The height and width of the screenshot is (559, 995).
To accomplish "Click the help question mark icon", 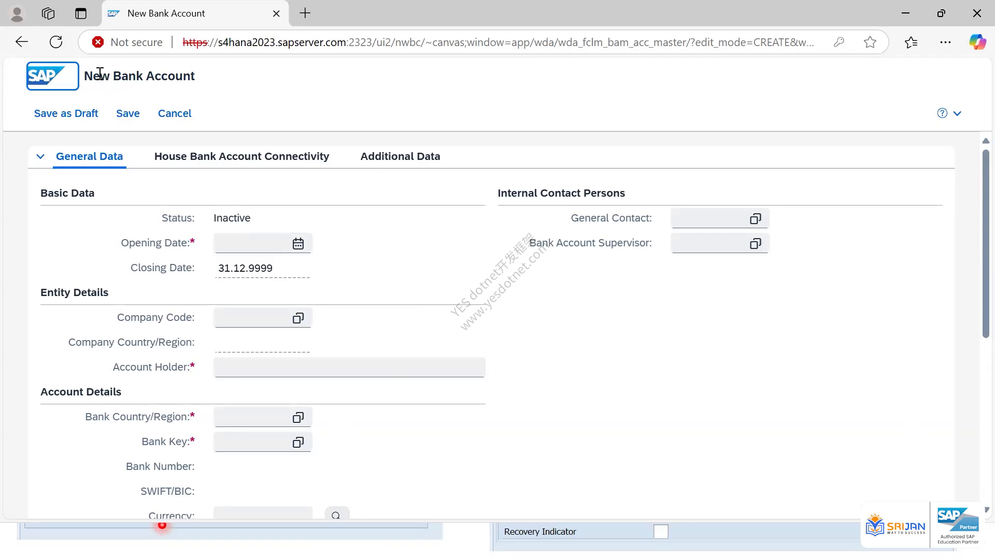I will tap(942, 113).
